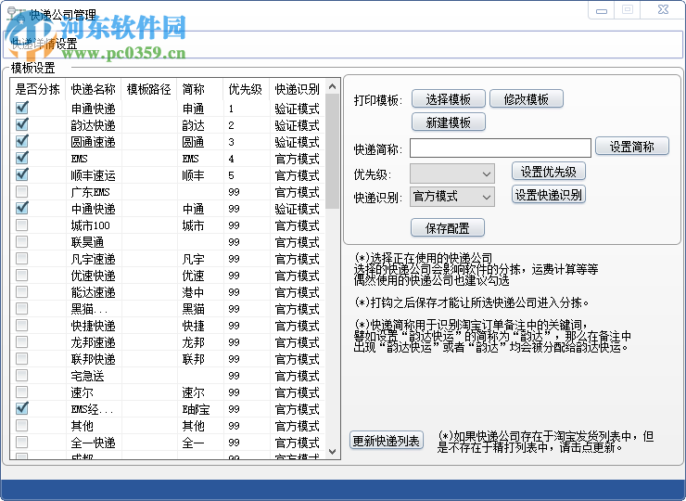Click the 设置优先级 button
Image resolution: width=686 pixels, height=501 pixels.
tap(548, 172)
